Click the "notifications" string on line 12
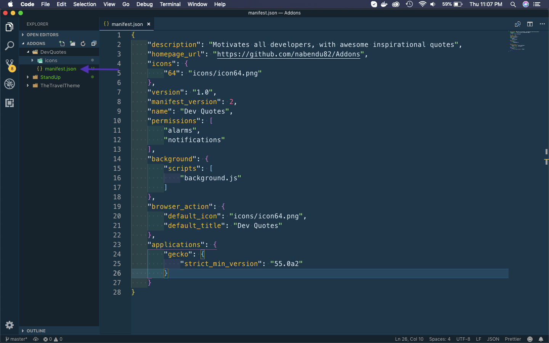The image size is (549, 343). click(194, 140)
